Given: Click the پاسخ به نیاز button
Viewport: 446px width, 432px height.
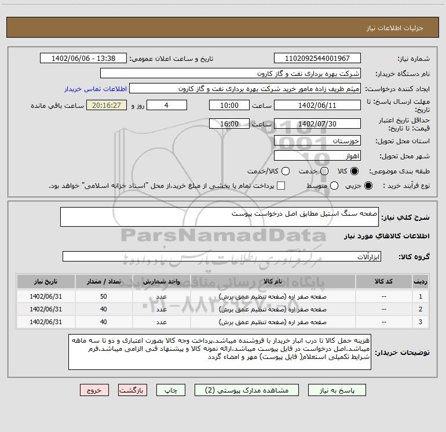Looking at the screenshot, I should [337, 390].
